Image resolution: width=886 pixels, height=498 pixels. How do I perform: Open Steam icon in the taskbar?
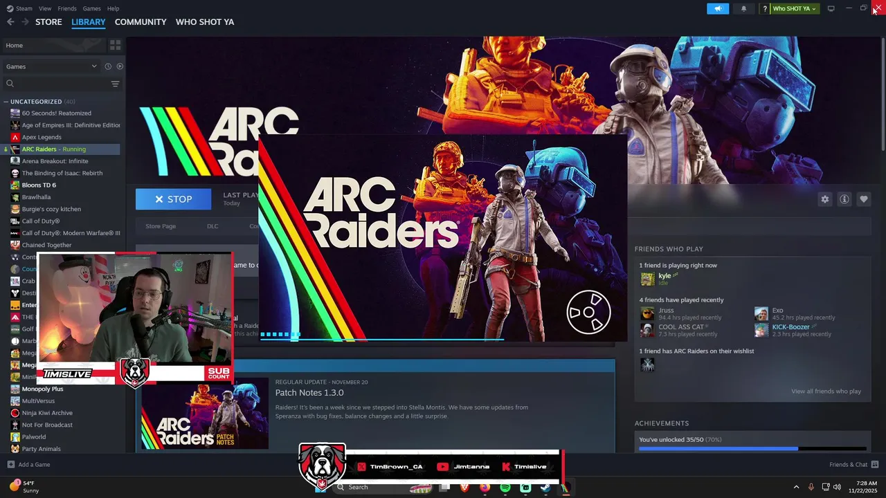[x=545, y=488]
